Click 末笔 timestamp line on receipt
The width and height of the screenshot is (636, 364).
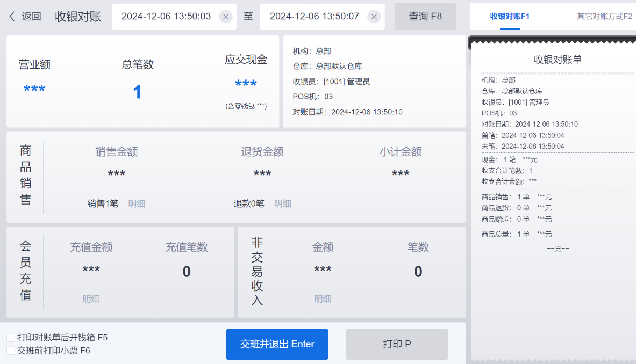(523, 147)
